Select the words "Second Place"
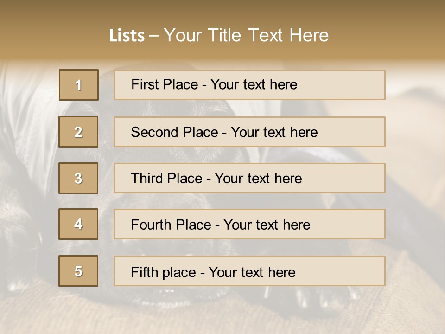 coord(174,132)
